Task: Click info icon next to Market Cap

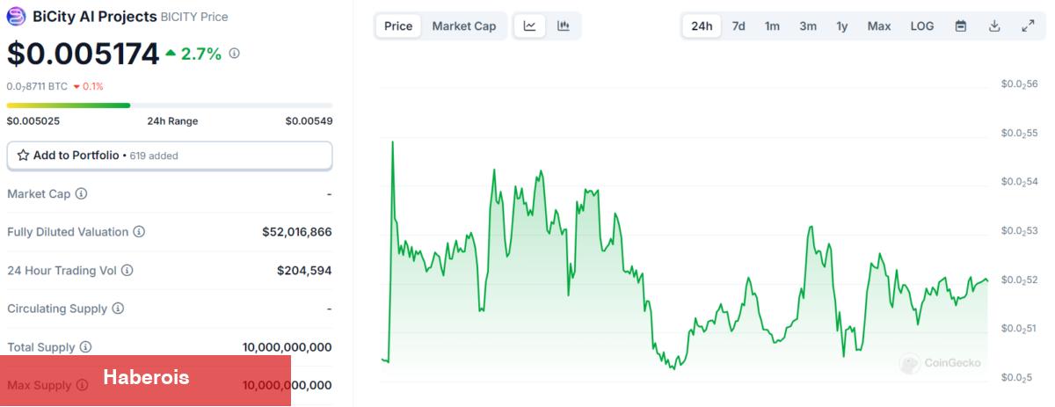Action: click(x=82, y=193)
